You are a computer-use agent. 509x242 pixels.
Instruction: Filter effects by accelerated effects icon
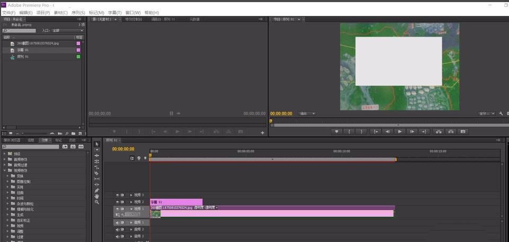click(65, 147)
